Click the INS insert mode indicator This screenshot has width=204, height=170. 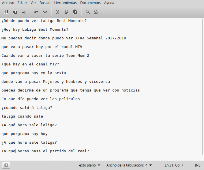tap(197, 165)
